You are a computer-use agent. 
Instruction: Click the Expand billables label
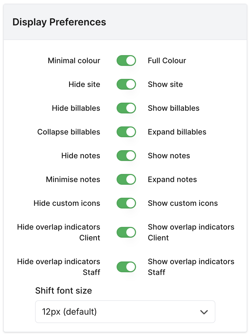177,132
